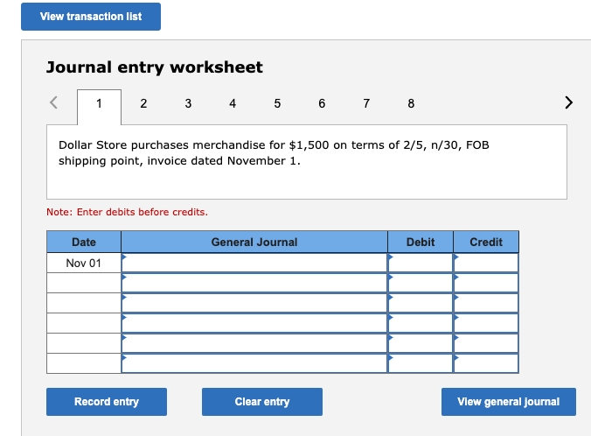The width and height of the screenshot is (591, 436).
Task: Switch to worksheet tab 2
Action: (x=143, y=103)
